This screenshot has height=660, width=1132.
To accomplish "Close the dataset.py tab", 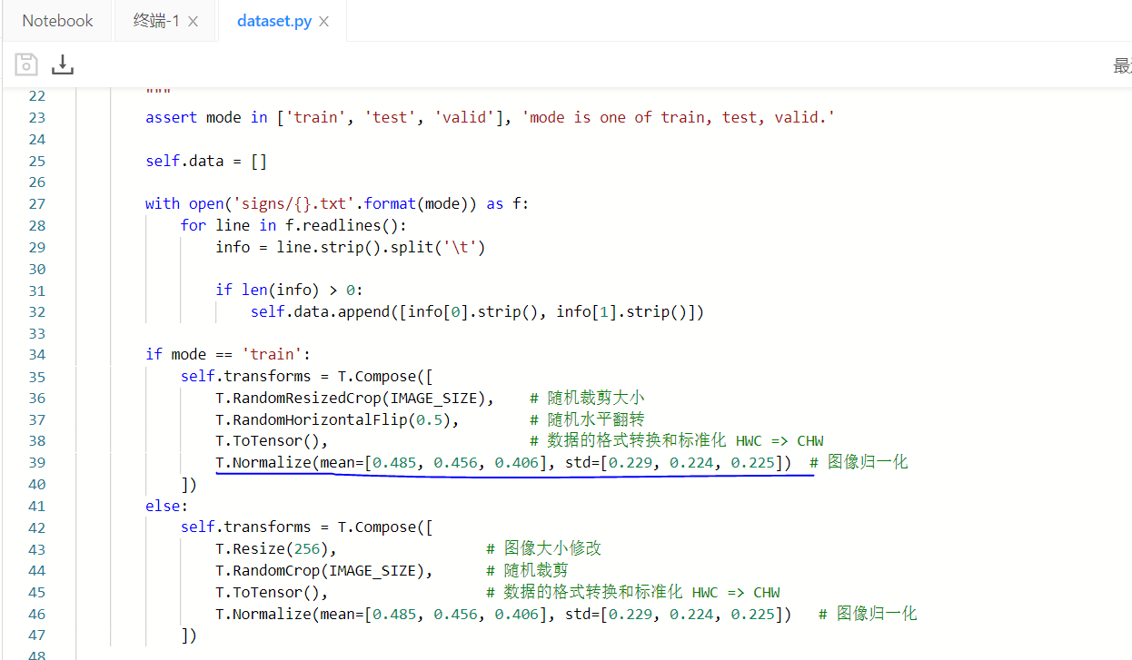I will [324, 22].
